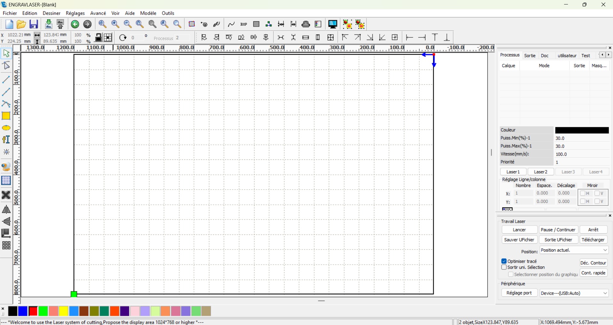The height and width of the screenshot is (325, 613).
Task: Pick the blue color swatch
Action: (x=23, y=311)
